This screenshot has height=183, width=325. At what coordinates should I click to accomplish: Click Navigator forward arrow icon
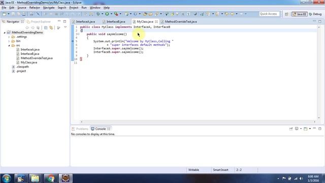(32, 27)
